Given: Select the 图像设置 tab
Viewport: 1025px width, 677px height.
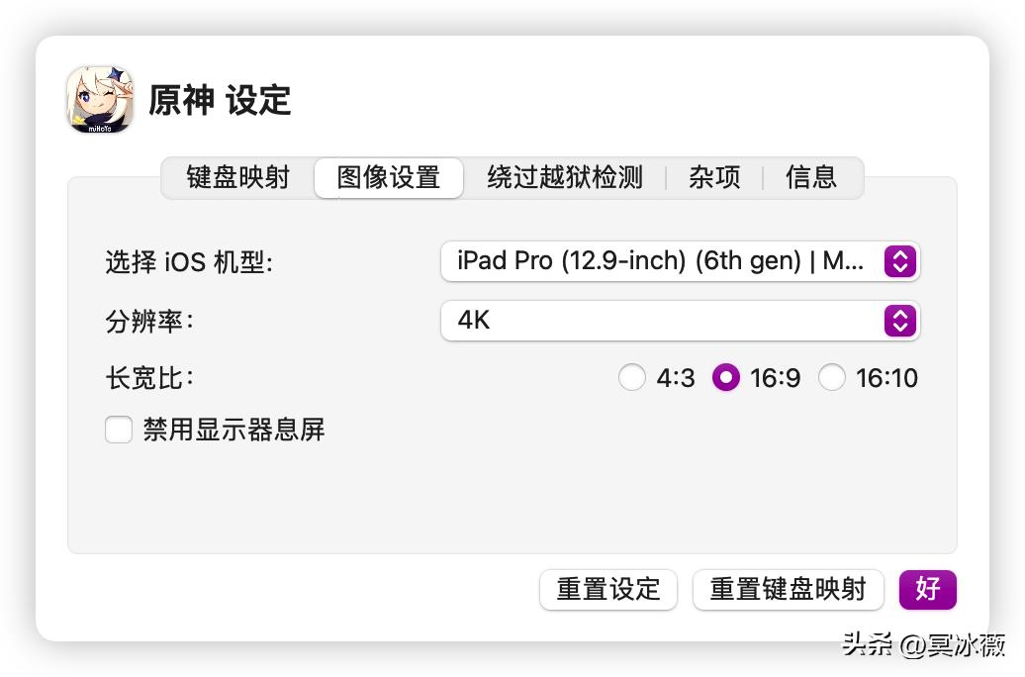Looking at the screenshot, I should pos(388,177).
